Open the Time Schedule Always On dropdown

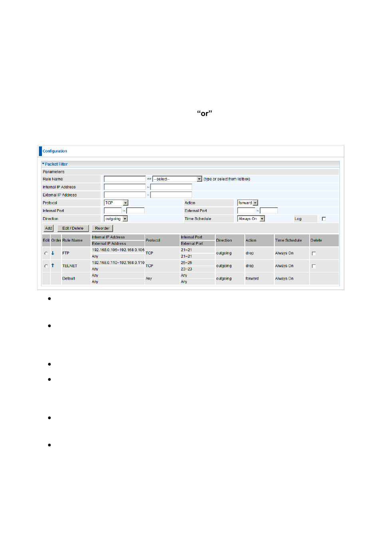(251, 219)
